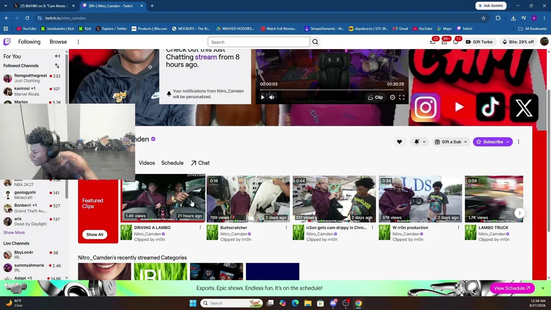
Task: Collapse the For You sidebar
Action: point(57,56)
